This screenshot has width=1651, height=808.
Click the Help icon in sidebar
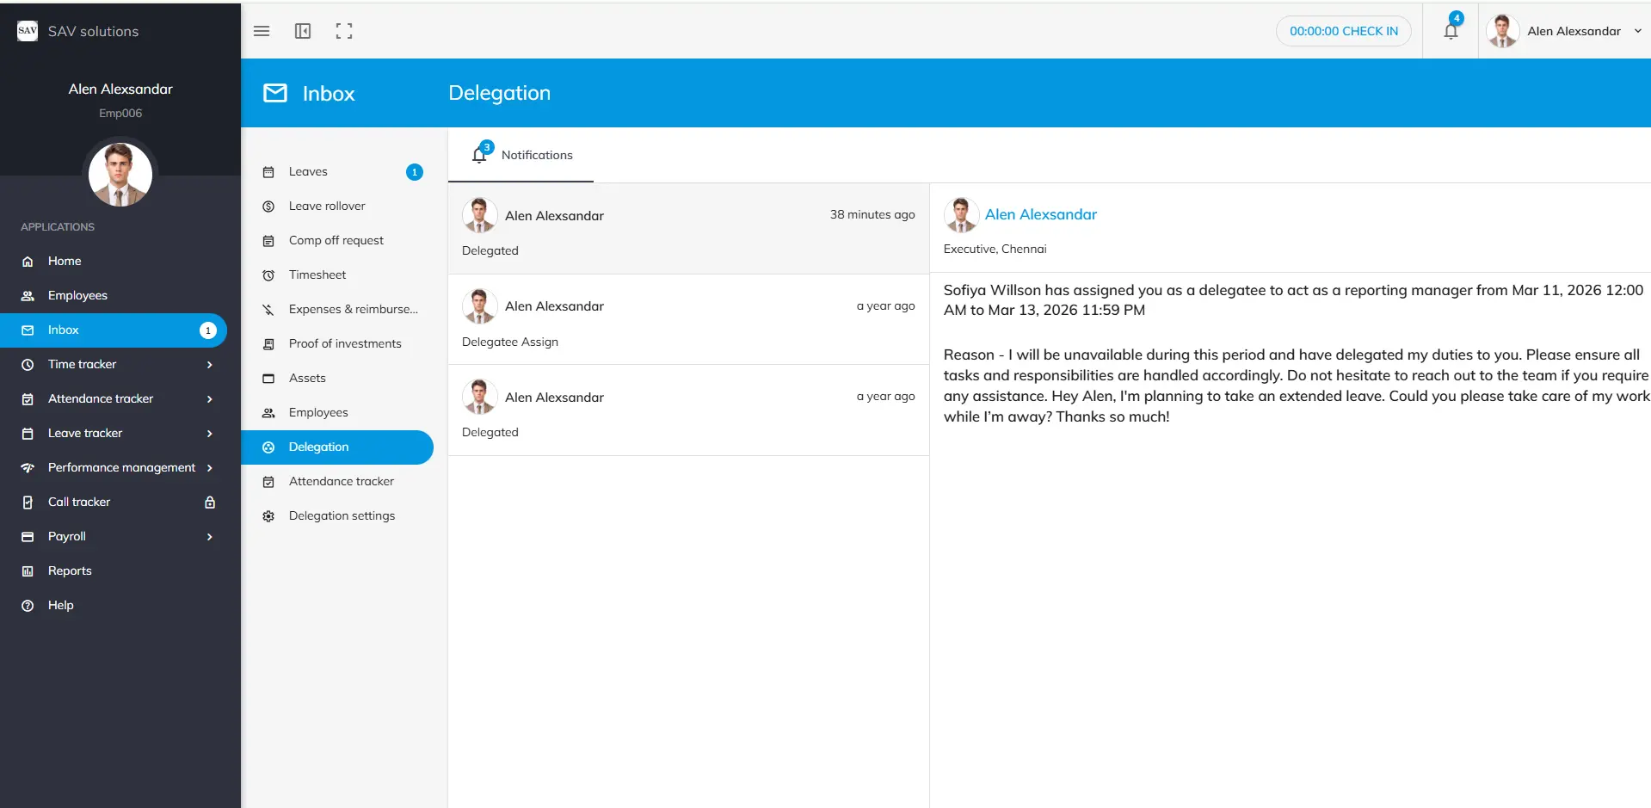28,606
